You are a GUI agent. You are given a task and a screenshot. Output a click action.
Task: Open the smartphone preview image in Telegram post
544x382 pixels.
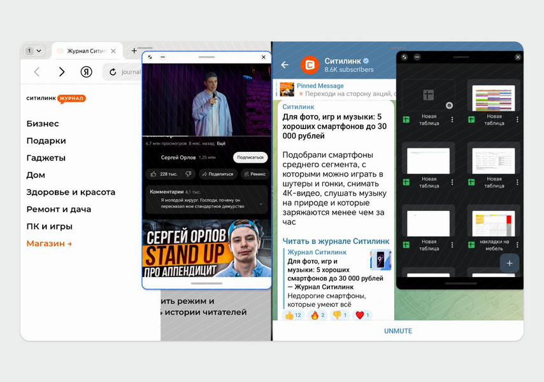(380, 260)
